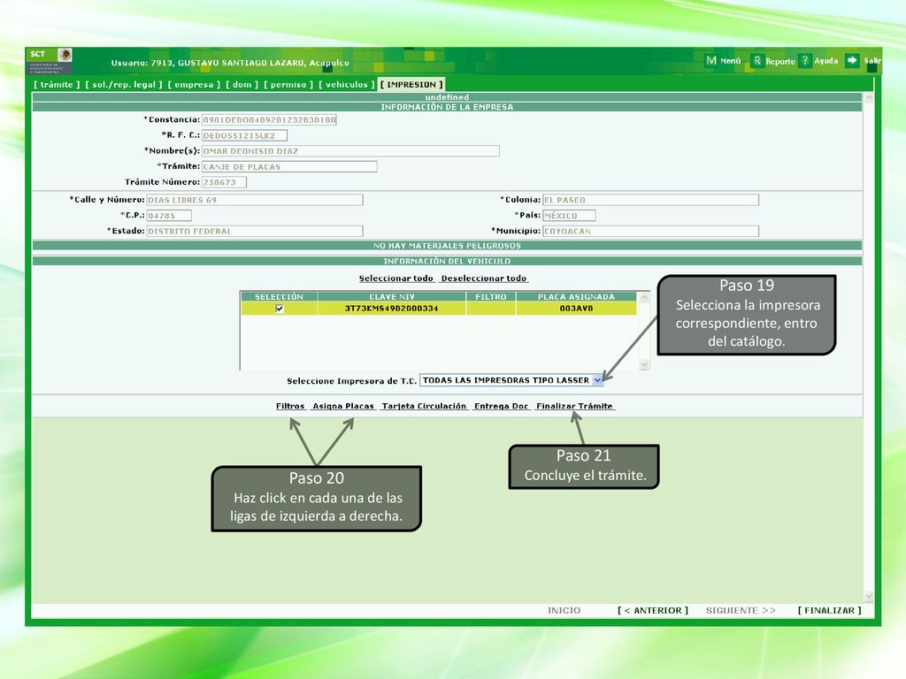The height and width of the screenshot is (679, 906).
Task: Click the SIGUIENTE navigation button
Action: [x=741, y=610]
